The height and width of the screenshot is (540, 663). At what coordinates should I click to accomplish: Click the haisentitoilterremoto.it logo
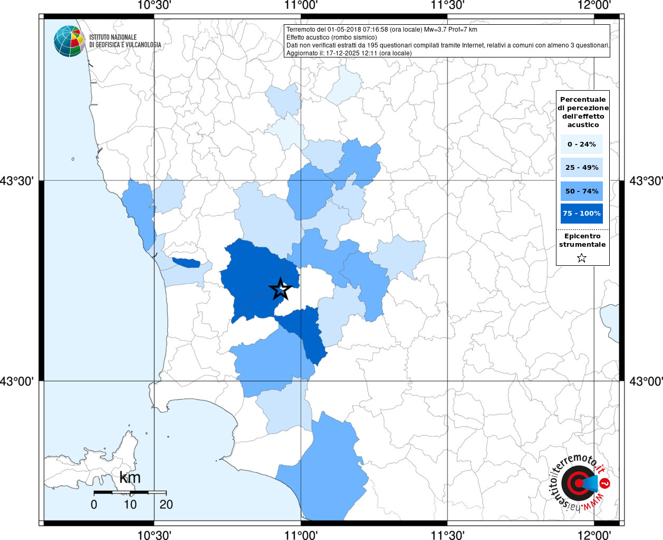click(579, 483)
